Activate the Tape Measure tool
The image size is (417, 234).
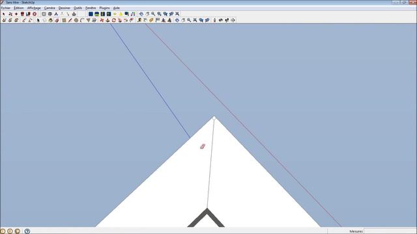[139, 20]
